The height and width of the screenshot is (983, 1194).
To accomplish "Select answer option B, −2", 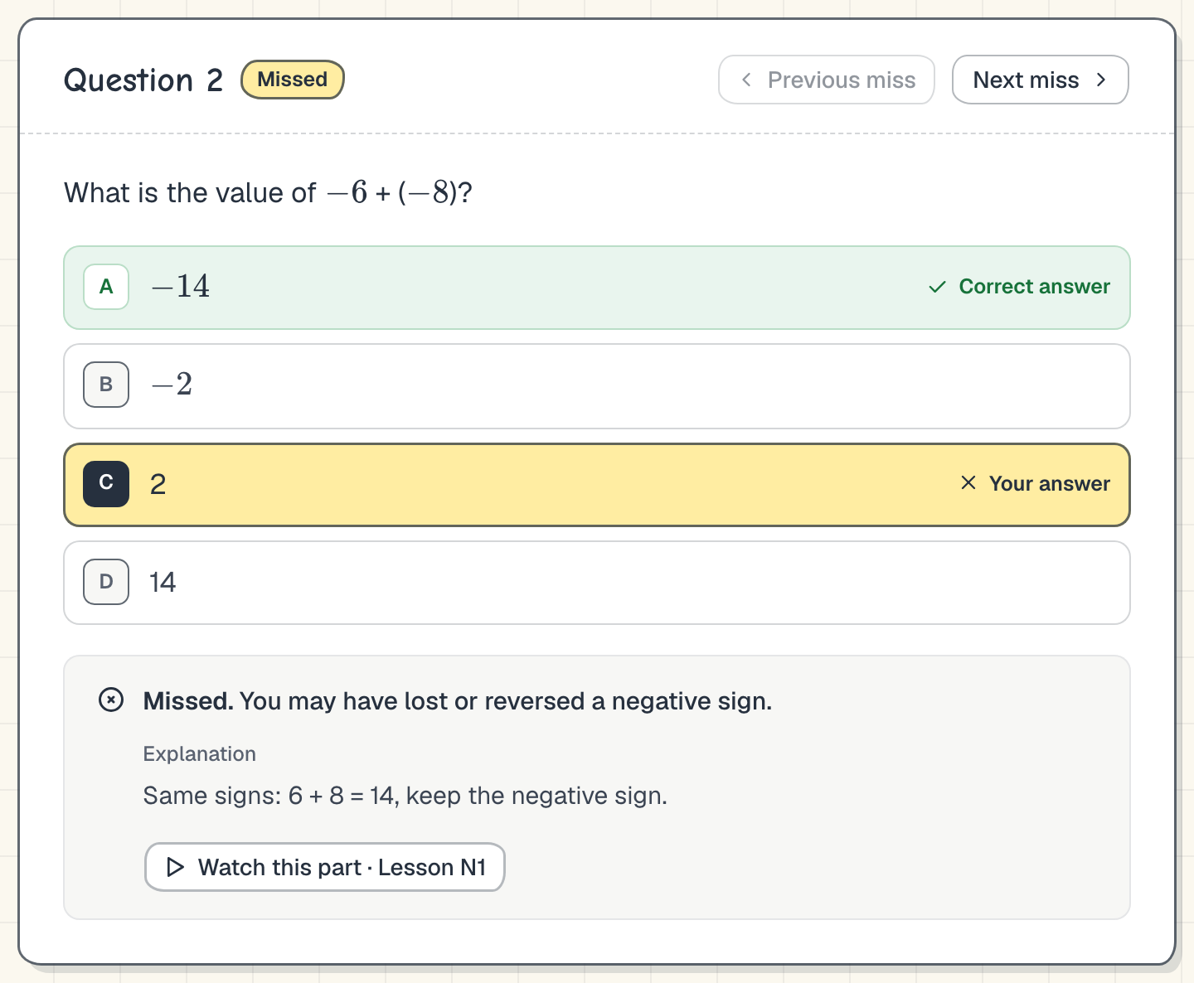I will (x=597, y=386).
